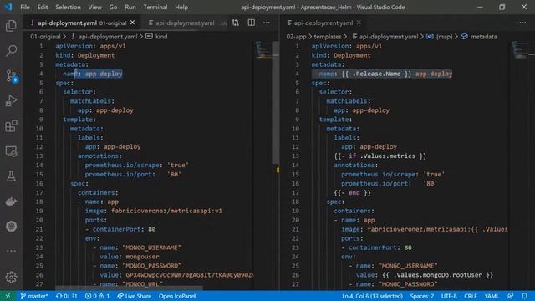Open the Search view in activity bar

[11, 50]
